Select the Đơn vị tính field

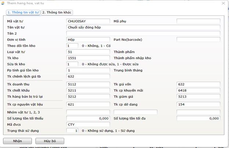point(88,39)
